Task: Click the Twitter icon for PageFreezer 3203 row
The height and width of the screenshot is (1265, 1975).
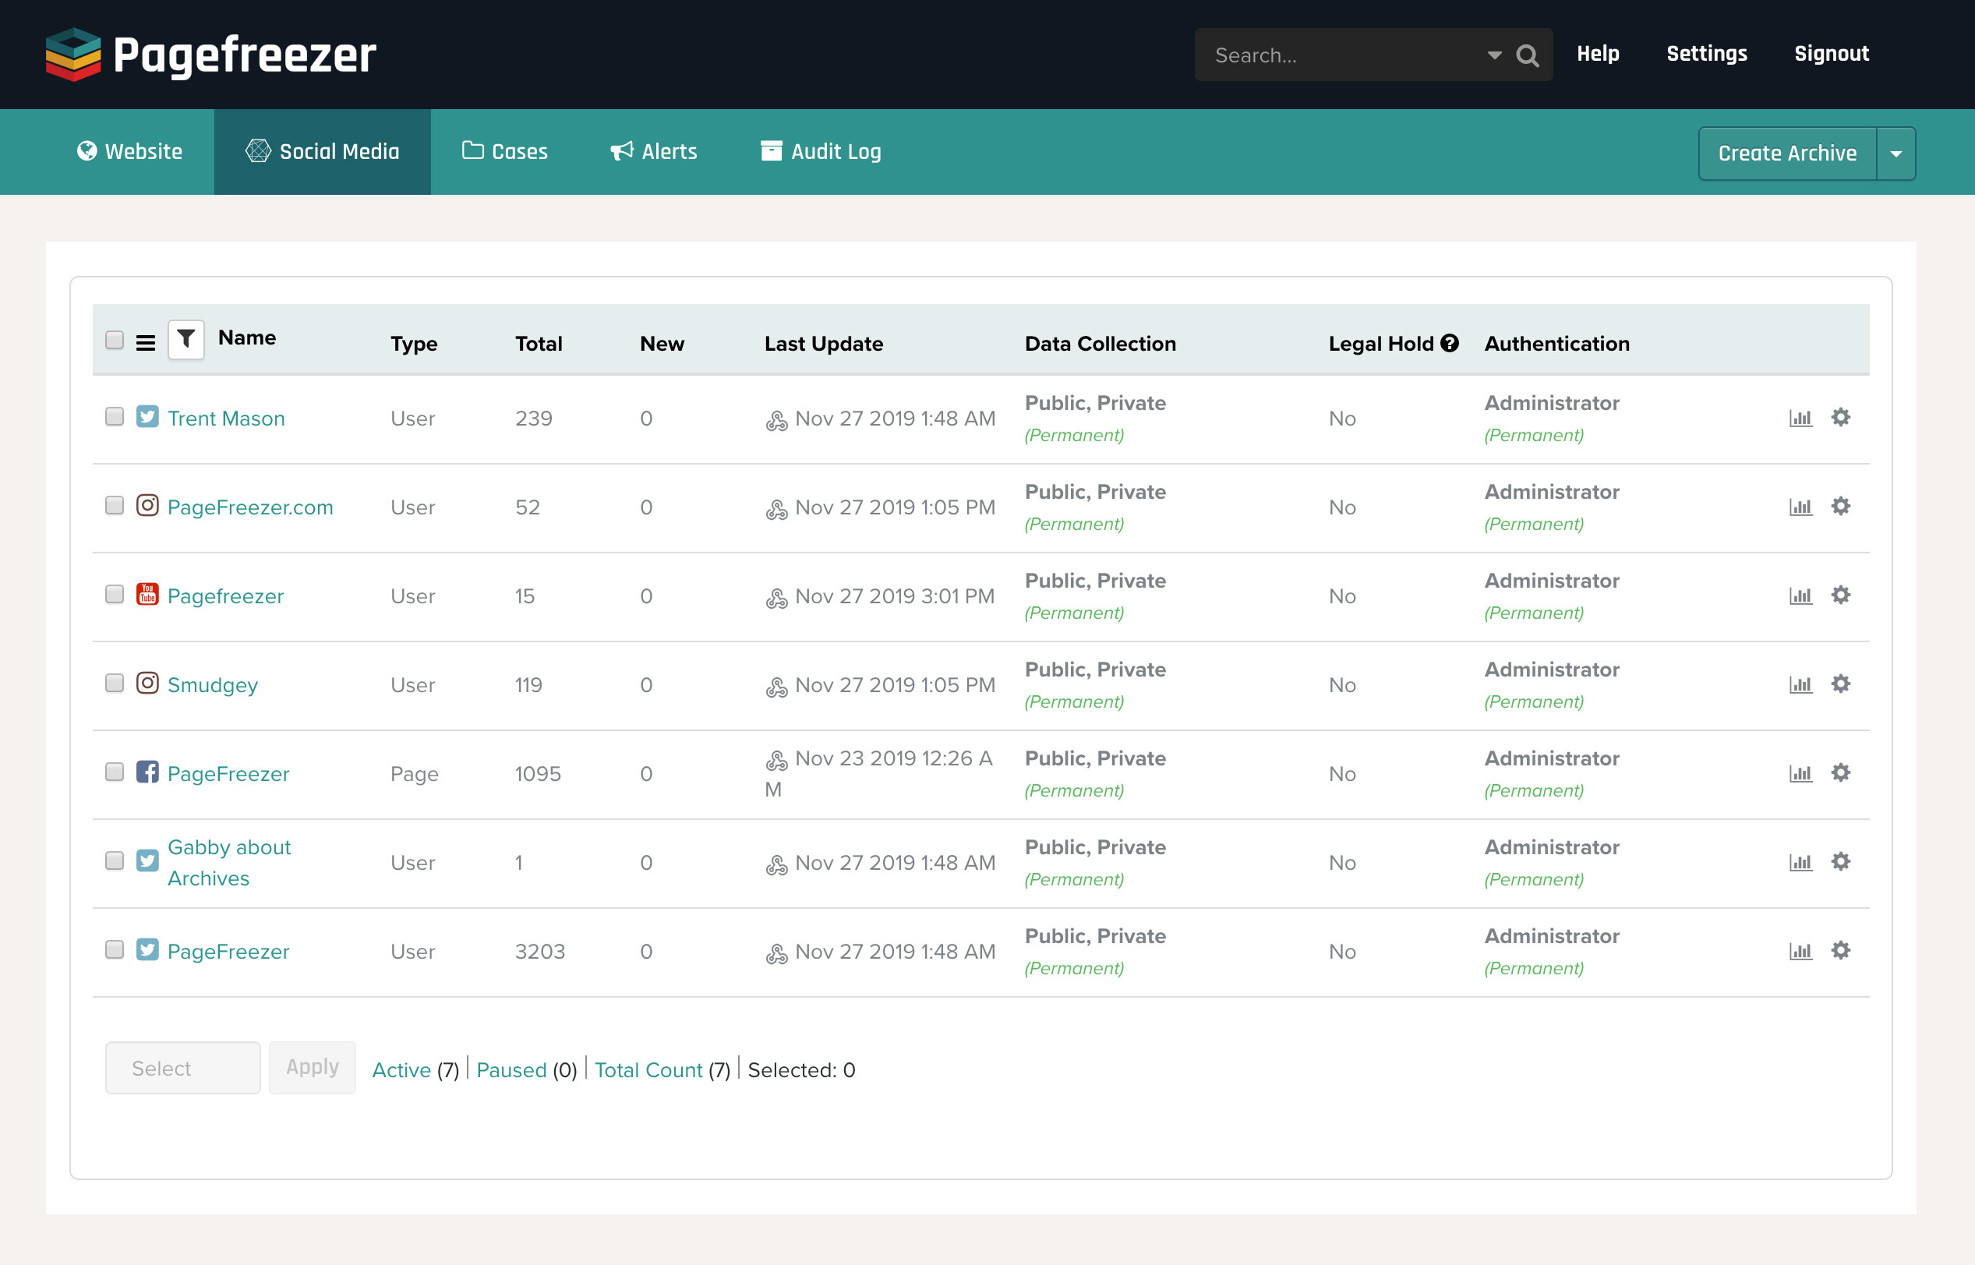Action: pyautogui.click(x=148, y=949)
